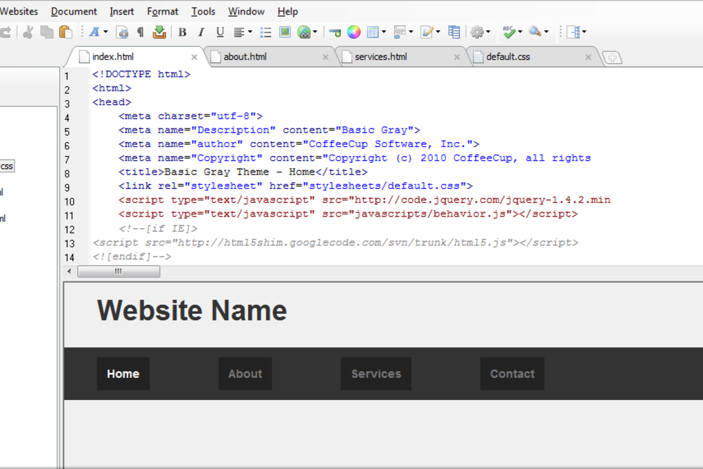Viewport: 703px width, 469px height.
Task: Insert a bulleted list
Action: pos(266,32)
